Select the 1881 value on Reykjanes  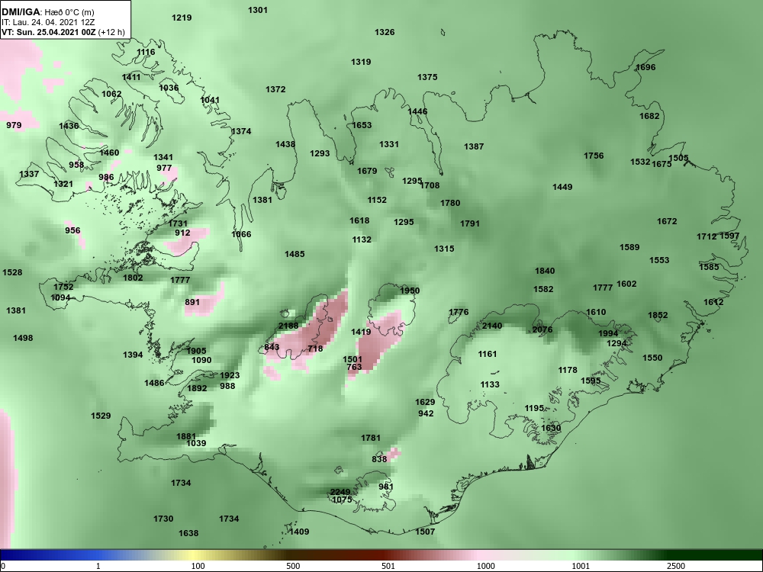[x=186, y=436]
